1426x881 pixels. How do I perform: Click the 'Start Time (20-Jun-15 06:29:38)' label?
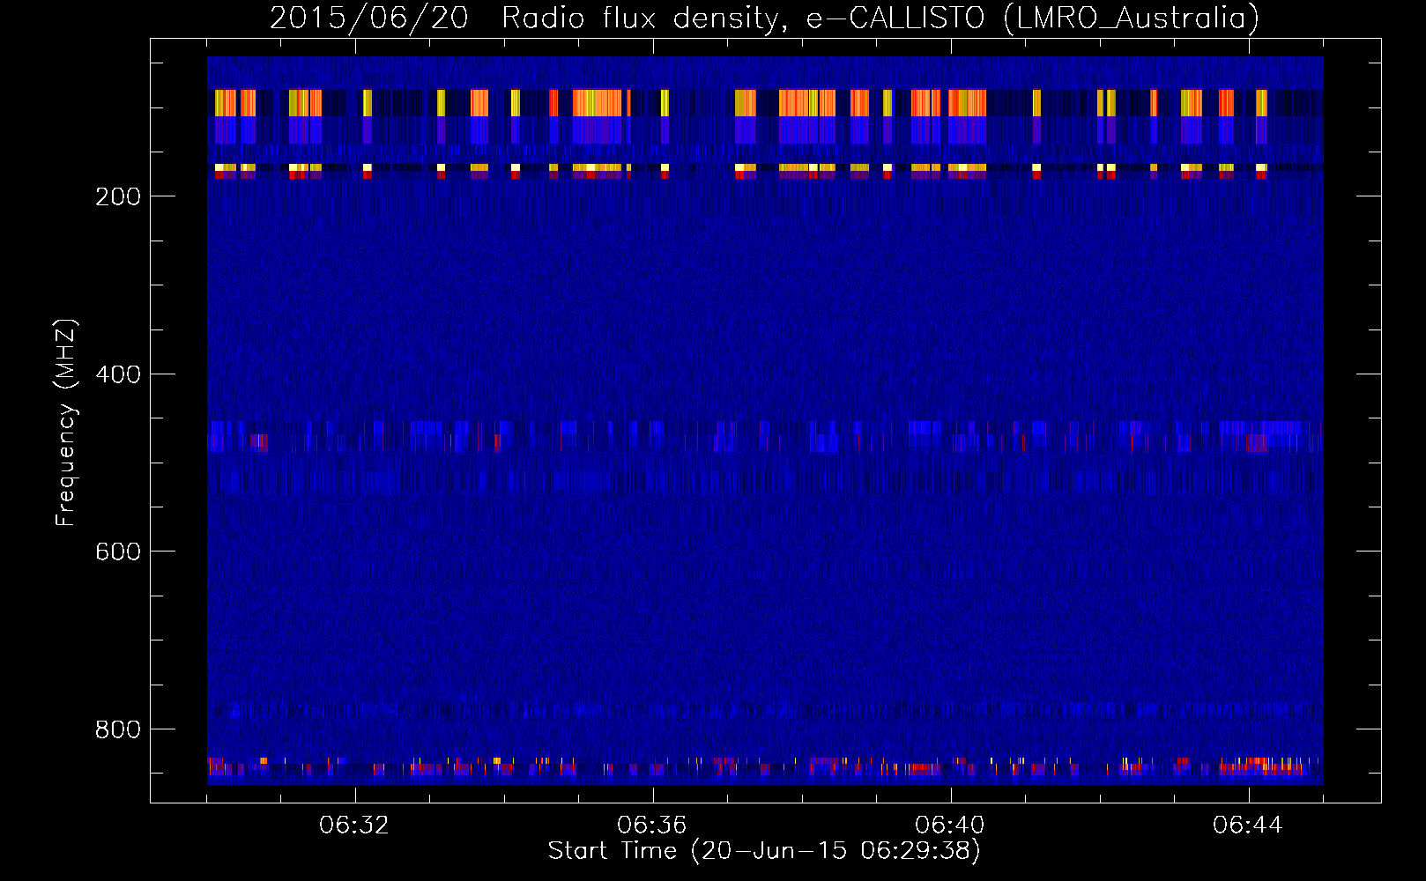[764, 851]
